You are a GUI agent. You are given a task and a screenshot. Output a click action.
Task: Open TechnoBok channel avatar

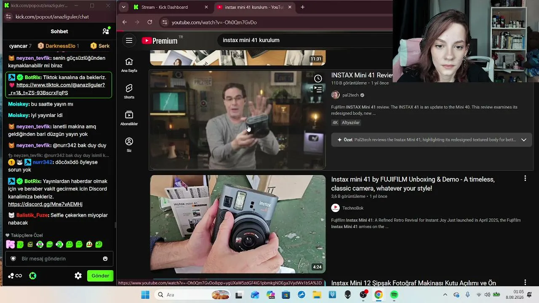(x=335, y=208)
